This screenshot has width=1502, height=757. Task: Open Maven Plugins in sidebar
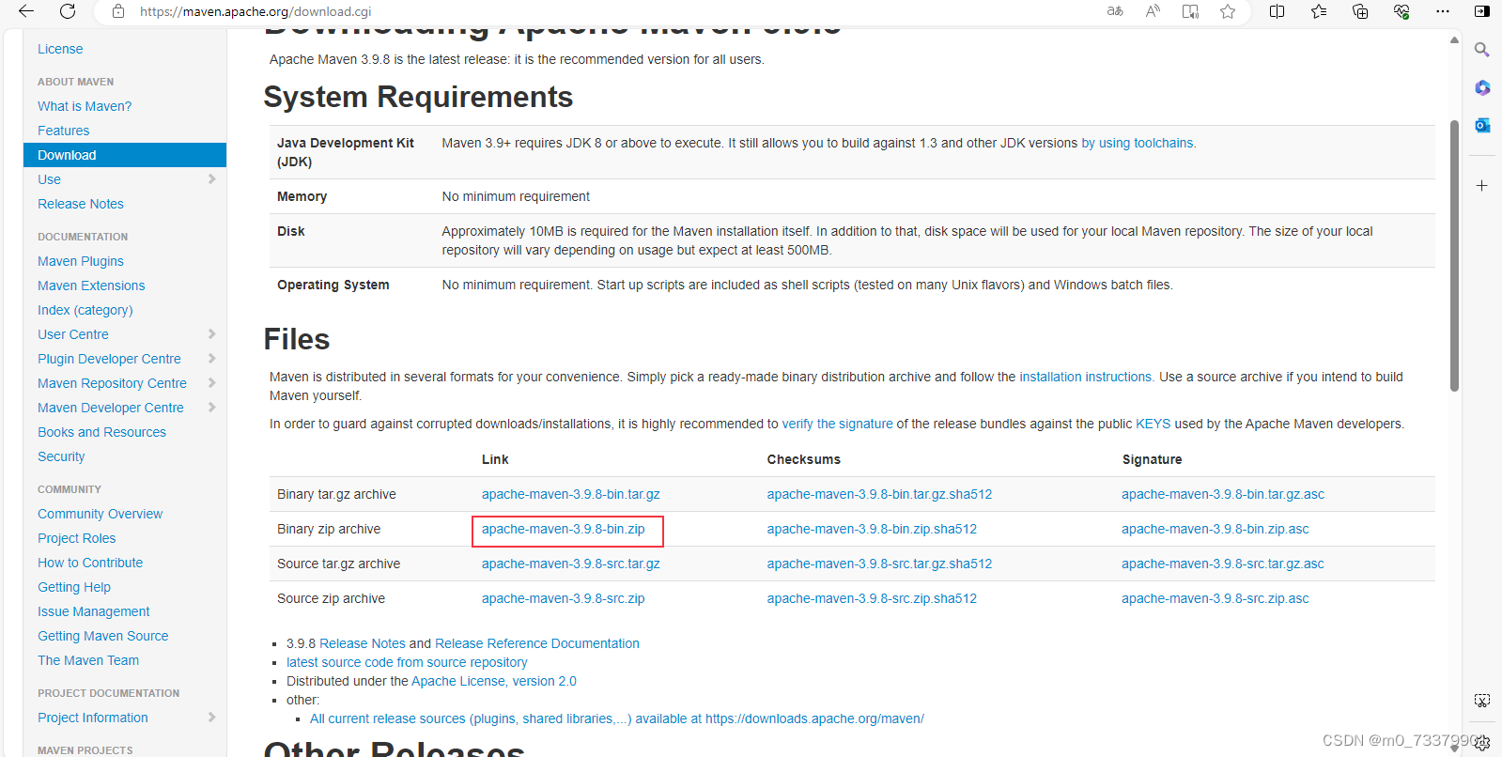pyautogui.click(x=81, y=261)
